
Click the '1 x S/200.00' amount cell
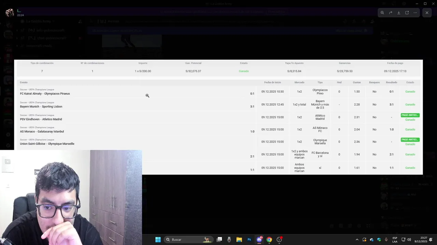[143, 71]
